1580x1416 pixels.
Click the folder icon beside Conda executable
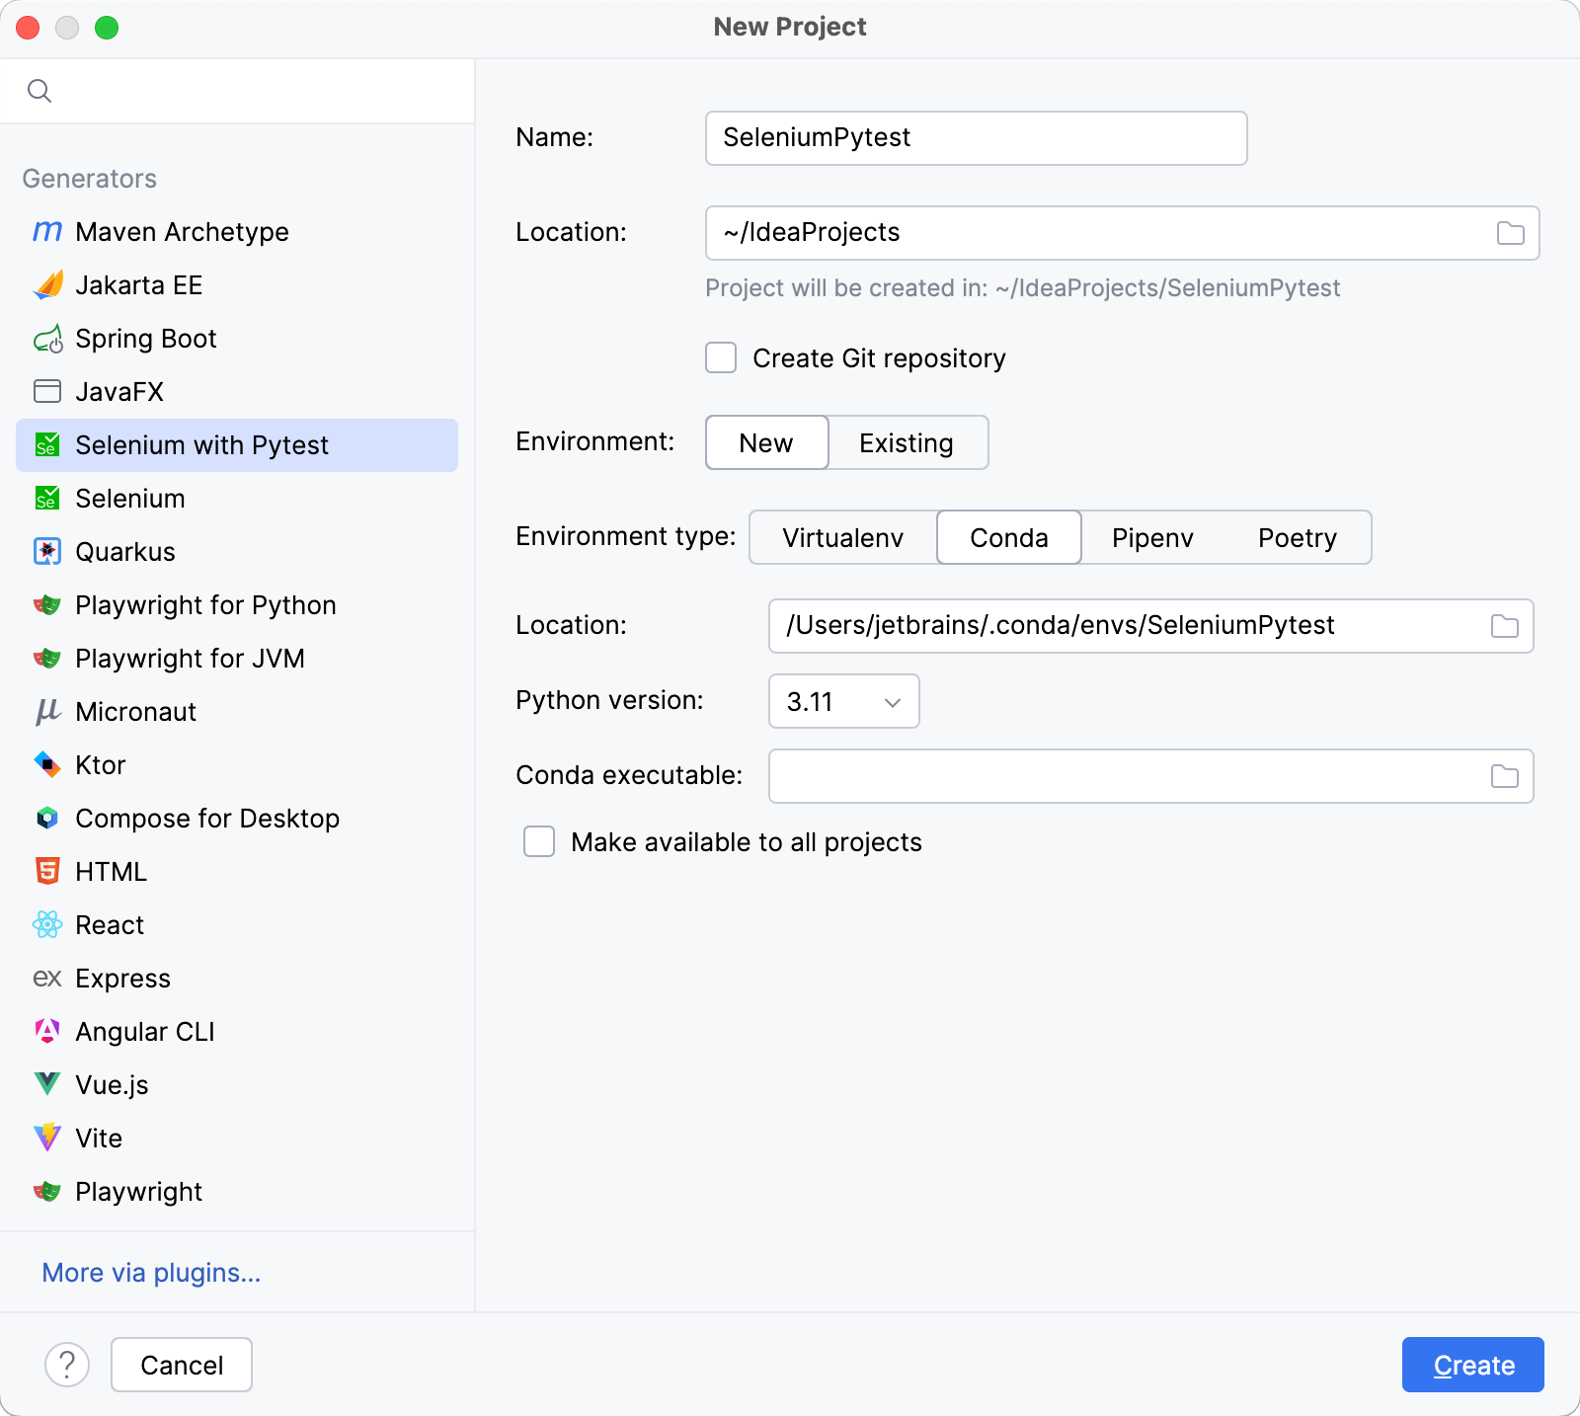(1504, 776)
